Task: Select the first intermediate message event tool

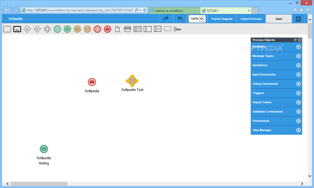Action: (x=77, y=29)
